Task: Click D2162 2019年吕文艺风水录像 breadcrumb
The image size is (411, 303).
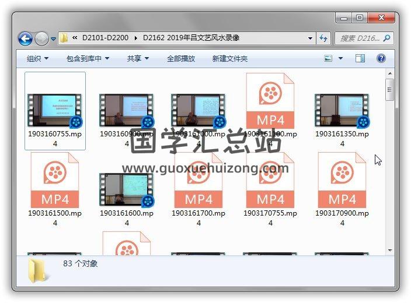Action: pos(191,38)
